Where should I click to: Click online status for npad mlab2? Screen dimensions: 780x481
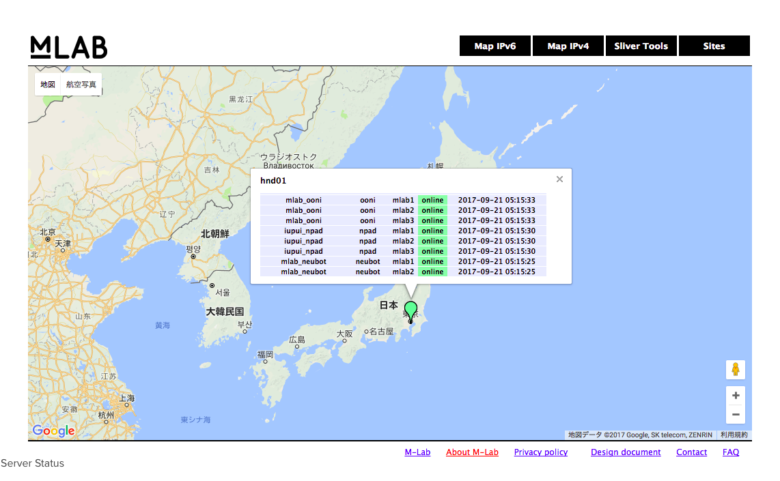pos(432,241)
